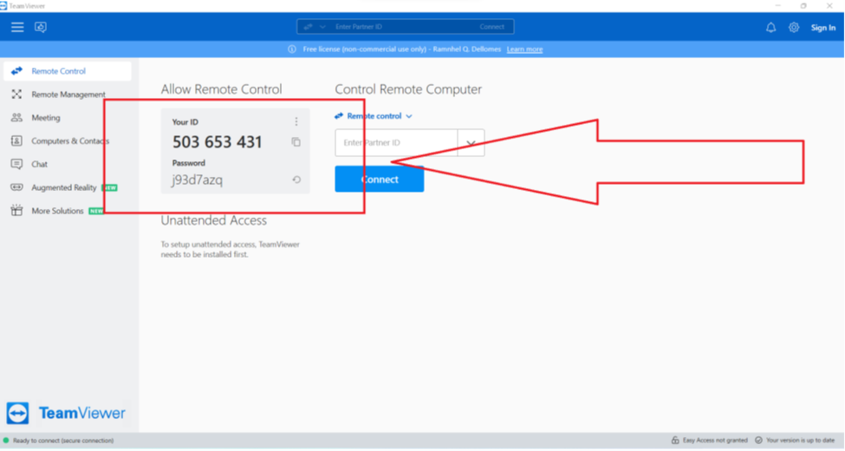Click the large blue Connect button
This screenshot has width=845, height=451.
[x=380, y=180]
